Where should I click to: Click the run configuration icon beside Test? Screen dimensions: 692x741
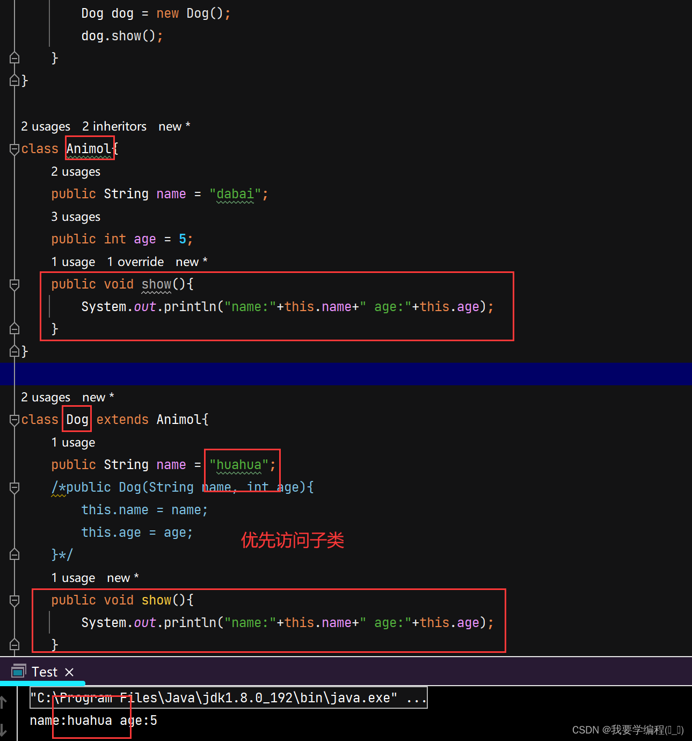tap(19, 672)
